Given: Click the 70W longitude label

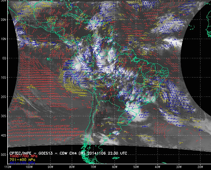Looking at the screenshot, I should click(93, 167).
